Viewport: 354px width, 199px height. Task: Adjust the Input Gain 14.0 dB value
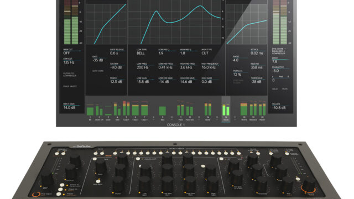pyautogui.click(x=69, y=108)
